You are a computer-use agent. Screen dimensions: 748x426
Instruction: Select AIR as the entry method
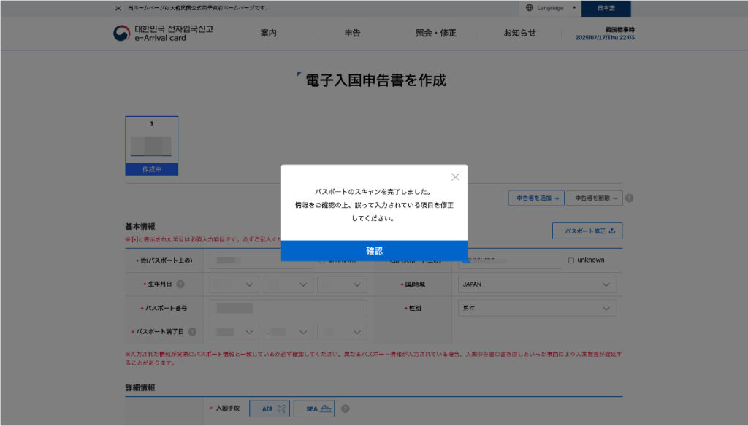pos(270,408)
